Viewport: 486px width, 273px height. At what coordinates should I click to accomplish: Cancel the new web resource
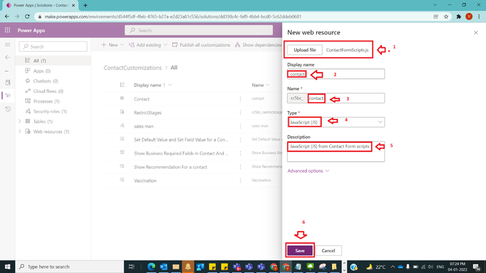click(328, 251)
